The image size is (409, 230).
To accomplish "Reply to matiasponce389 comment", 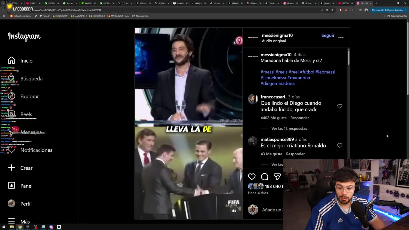I will pos(295,154).
